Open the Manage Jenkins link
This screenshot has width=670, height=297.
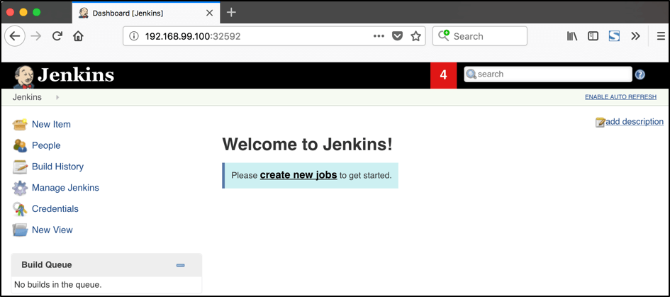pyautogui.click(x=65, y=188)
